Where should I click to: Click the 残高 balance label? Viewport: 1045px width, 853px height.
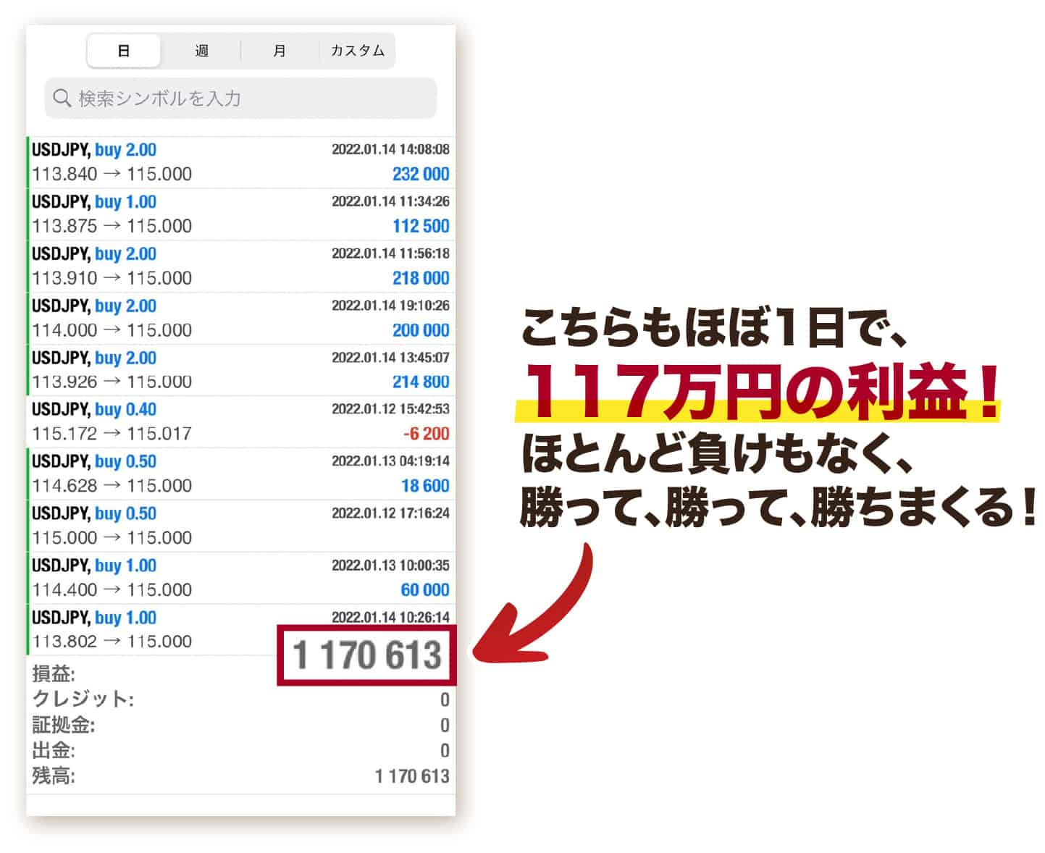click(x=54, y=776)
